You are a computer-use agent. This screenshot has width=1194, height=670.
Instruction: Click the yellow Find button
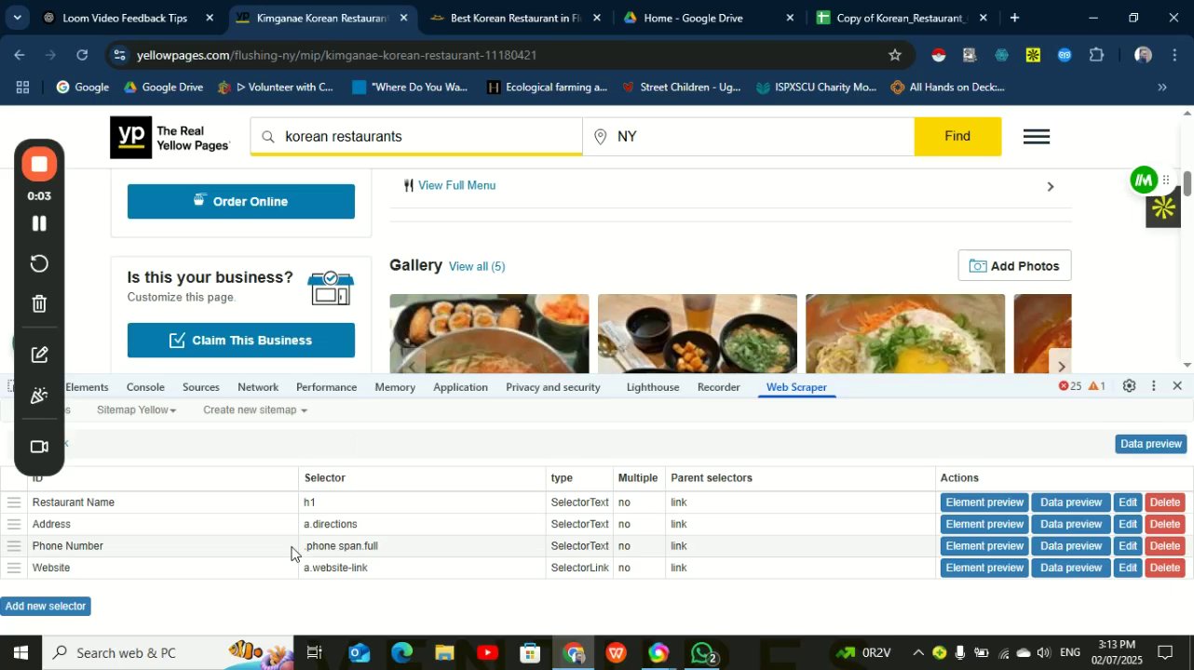957,137
